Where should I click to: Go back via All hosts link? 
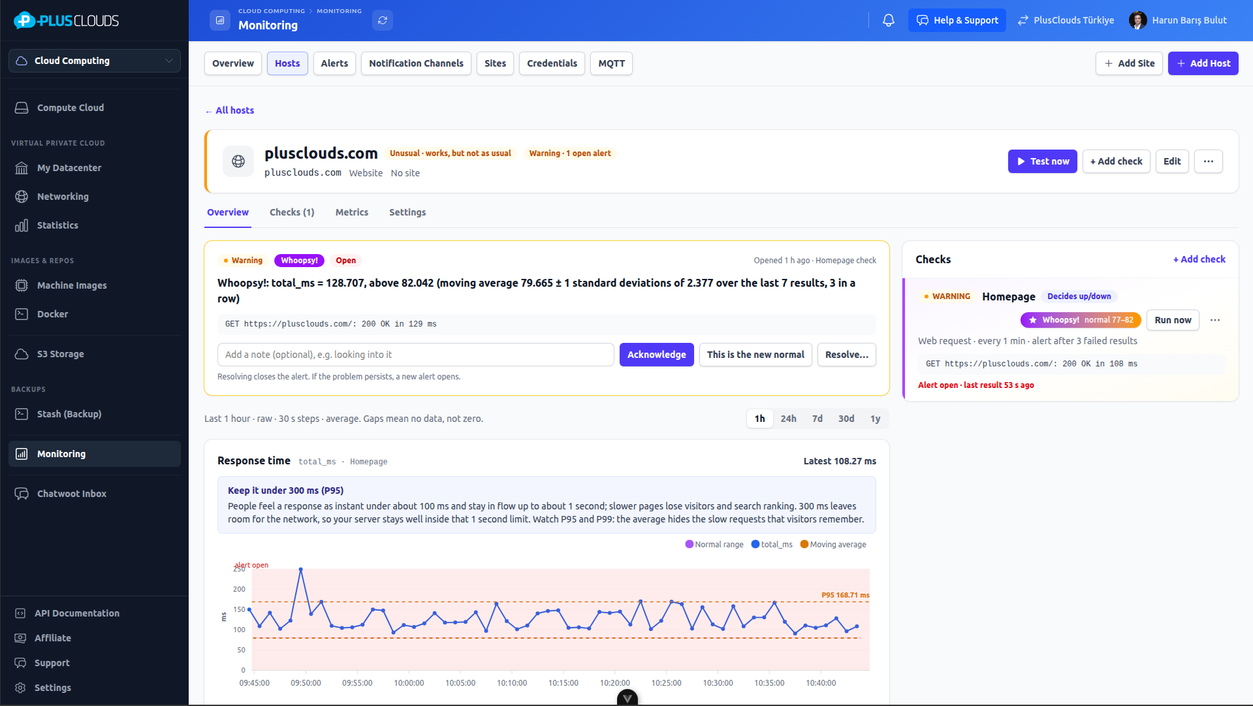point(230,110)
